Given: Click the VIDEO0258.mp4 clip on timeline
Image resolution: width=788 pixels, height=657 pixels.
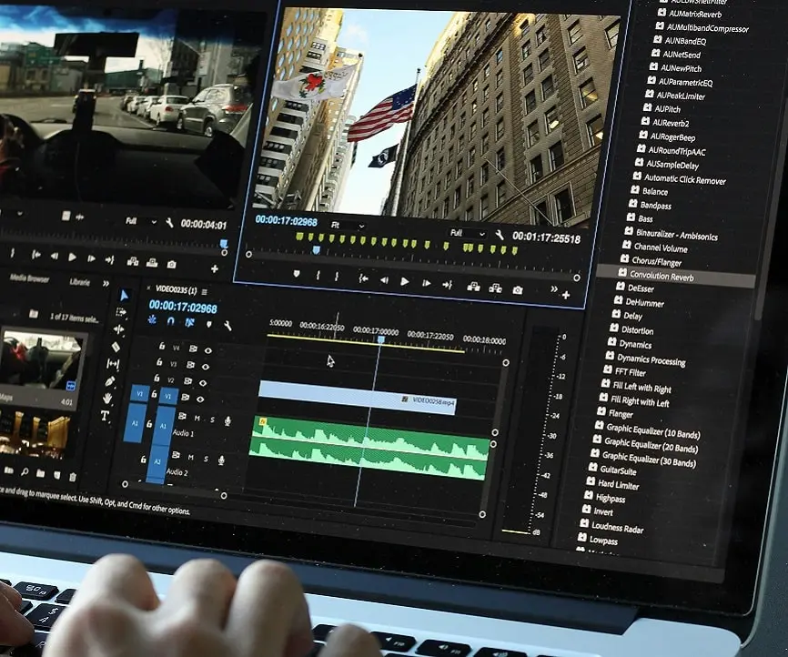Looking at the screenshot, I should [355, 396].
